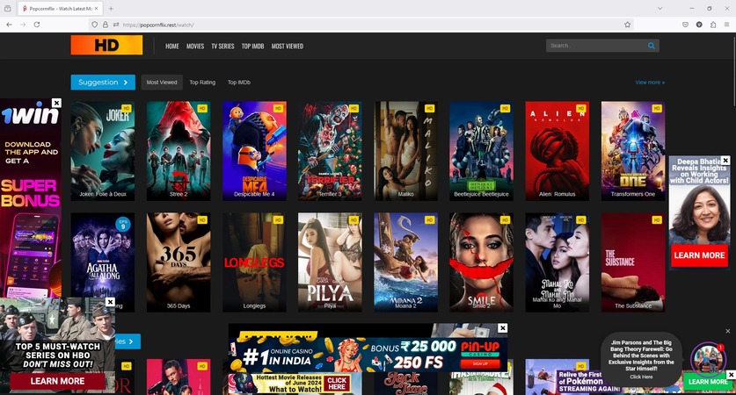The width and height of the screenshot is (736, 395).
Task: Open the Pocket save icon
Action: click(685, 25)
